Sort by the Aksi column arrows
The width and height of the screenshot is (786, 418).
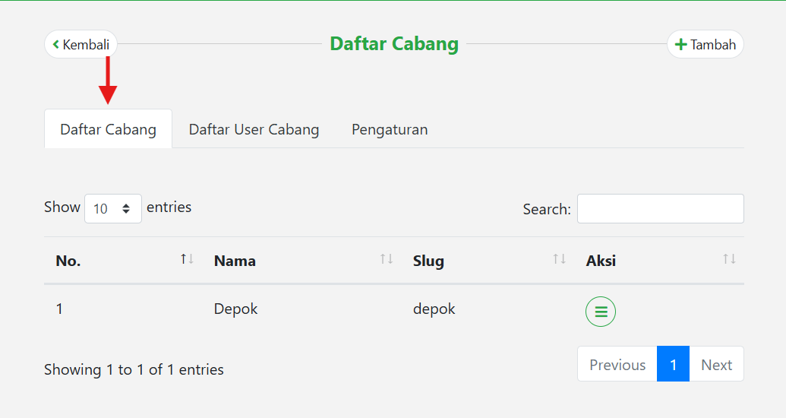(x=729, y=260)
